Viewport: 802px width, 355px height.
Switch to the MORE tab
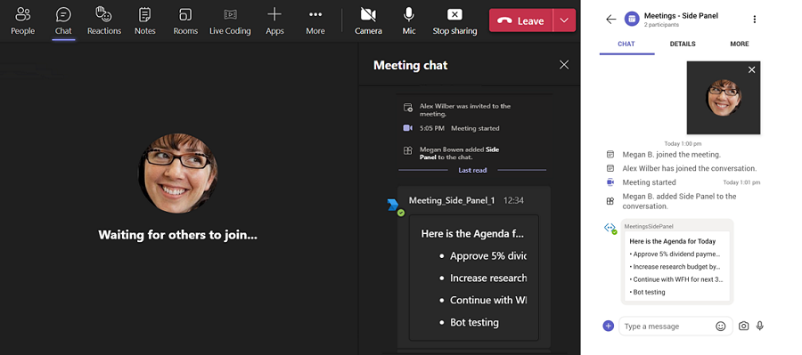[x=740, y=44]
